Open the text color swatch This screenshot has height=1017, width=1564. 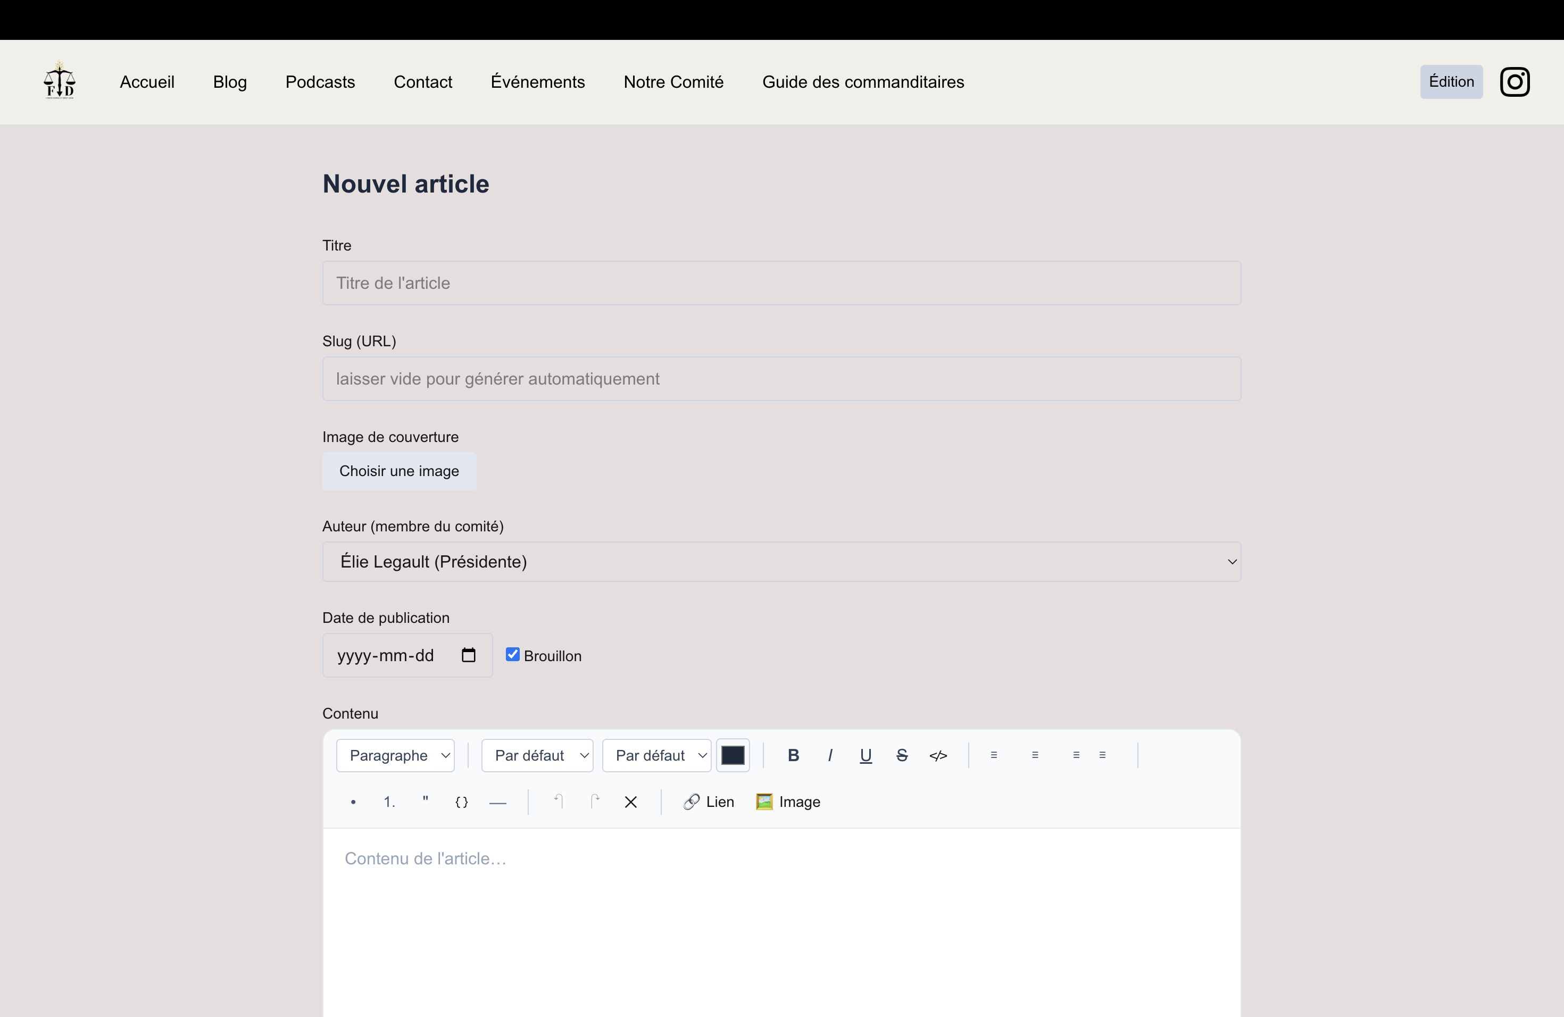tap(732, 755)
